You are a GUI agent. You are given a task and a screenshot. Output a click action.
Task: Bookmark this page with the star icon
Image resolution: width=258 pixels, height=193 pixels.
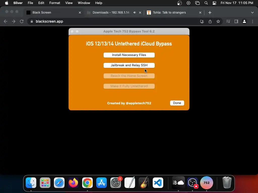tap(218, 22)
